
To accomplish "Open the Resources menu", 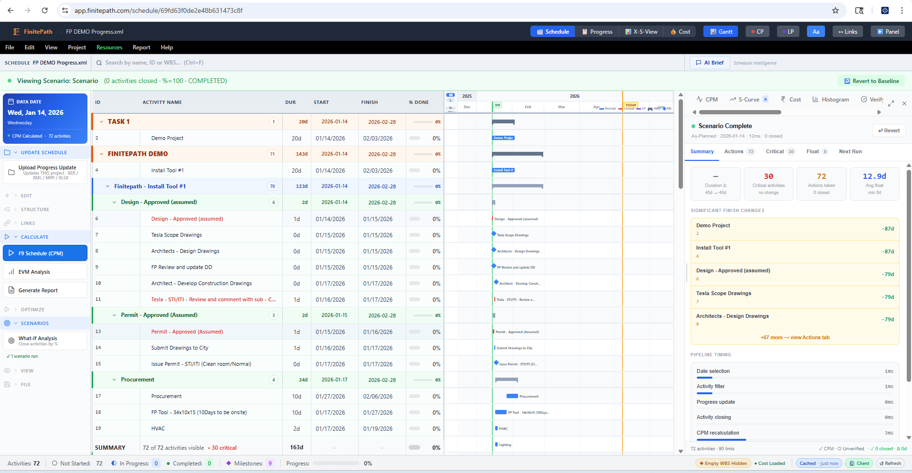I will point(109,47).
